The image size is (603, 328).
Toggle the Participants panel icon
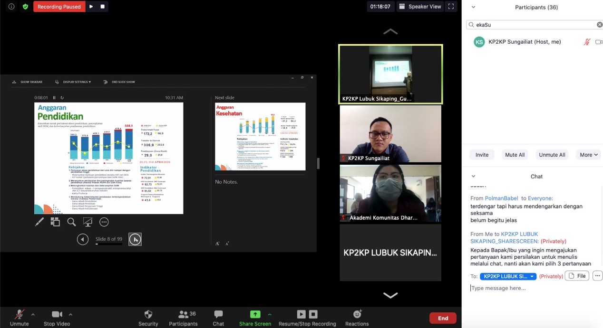[x=183, y=314]
